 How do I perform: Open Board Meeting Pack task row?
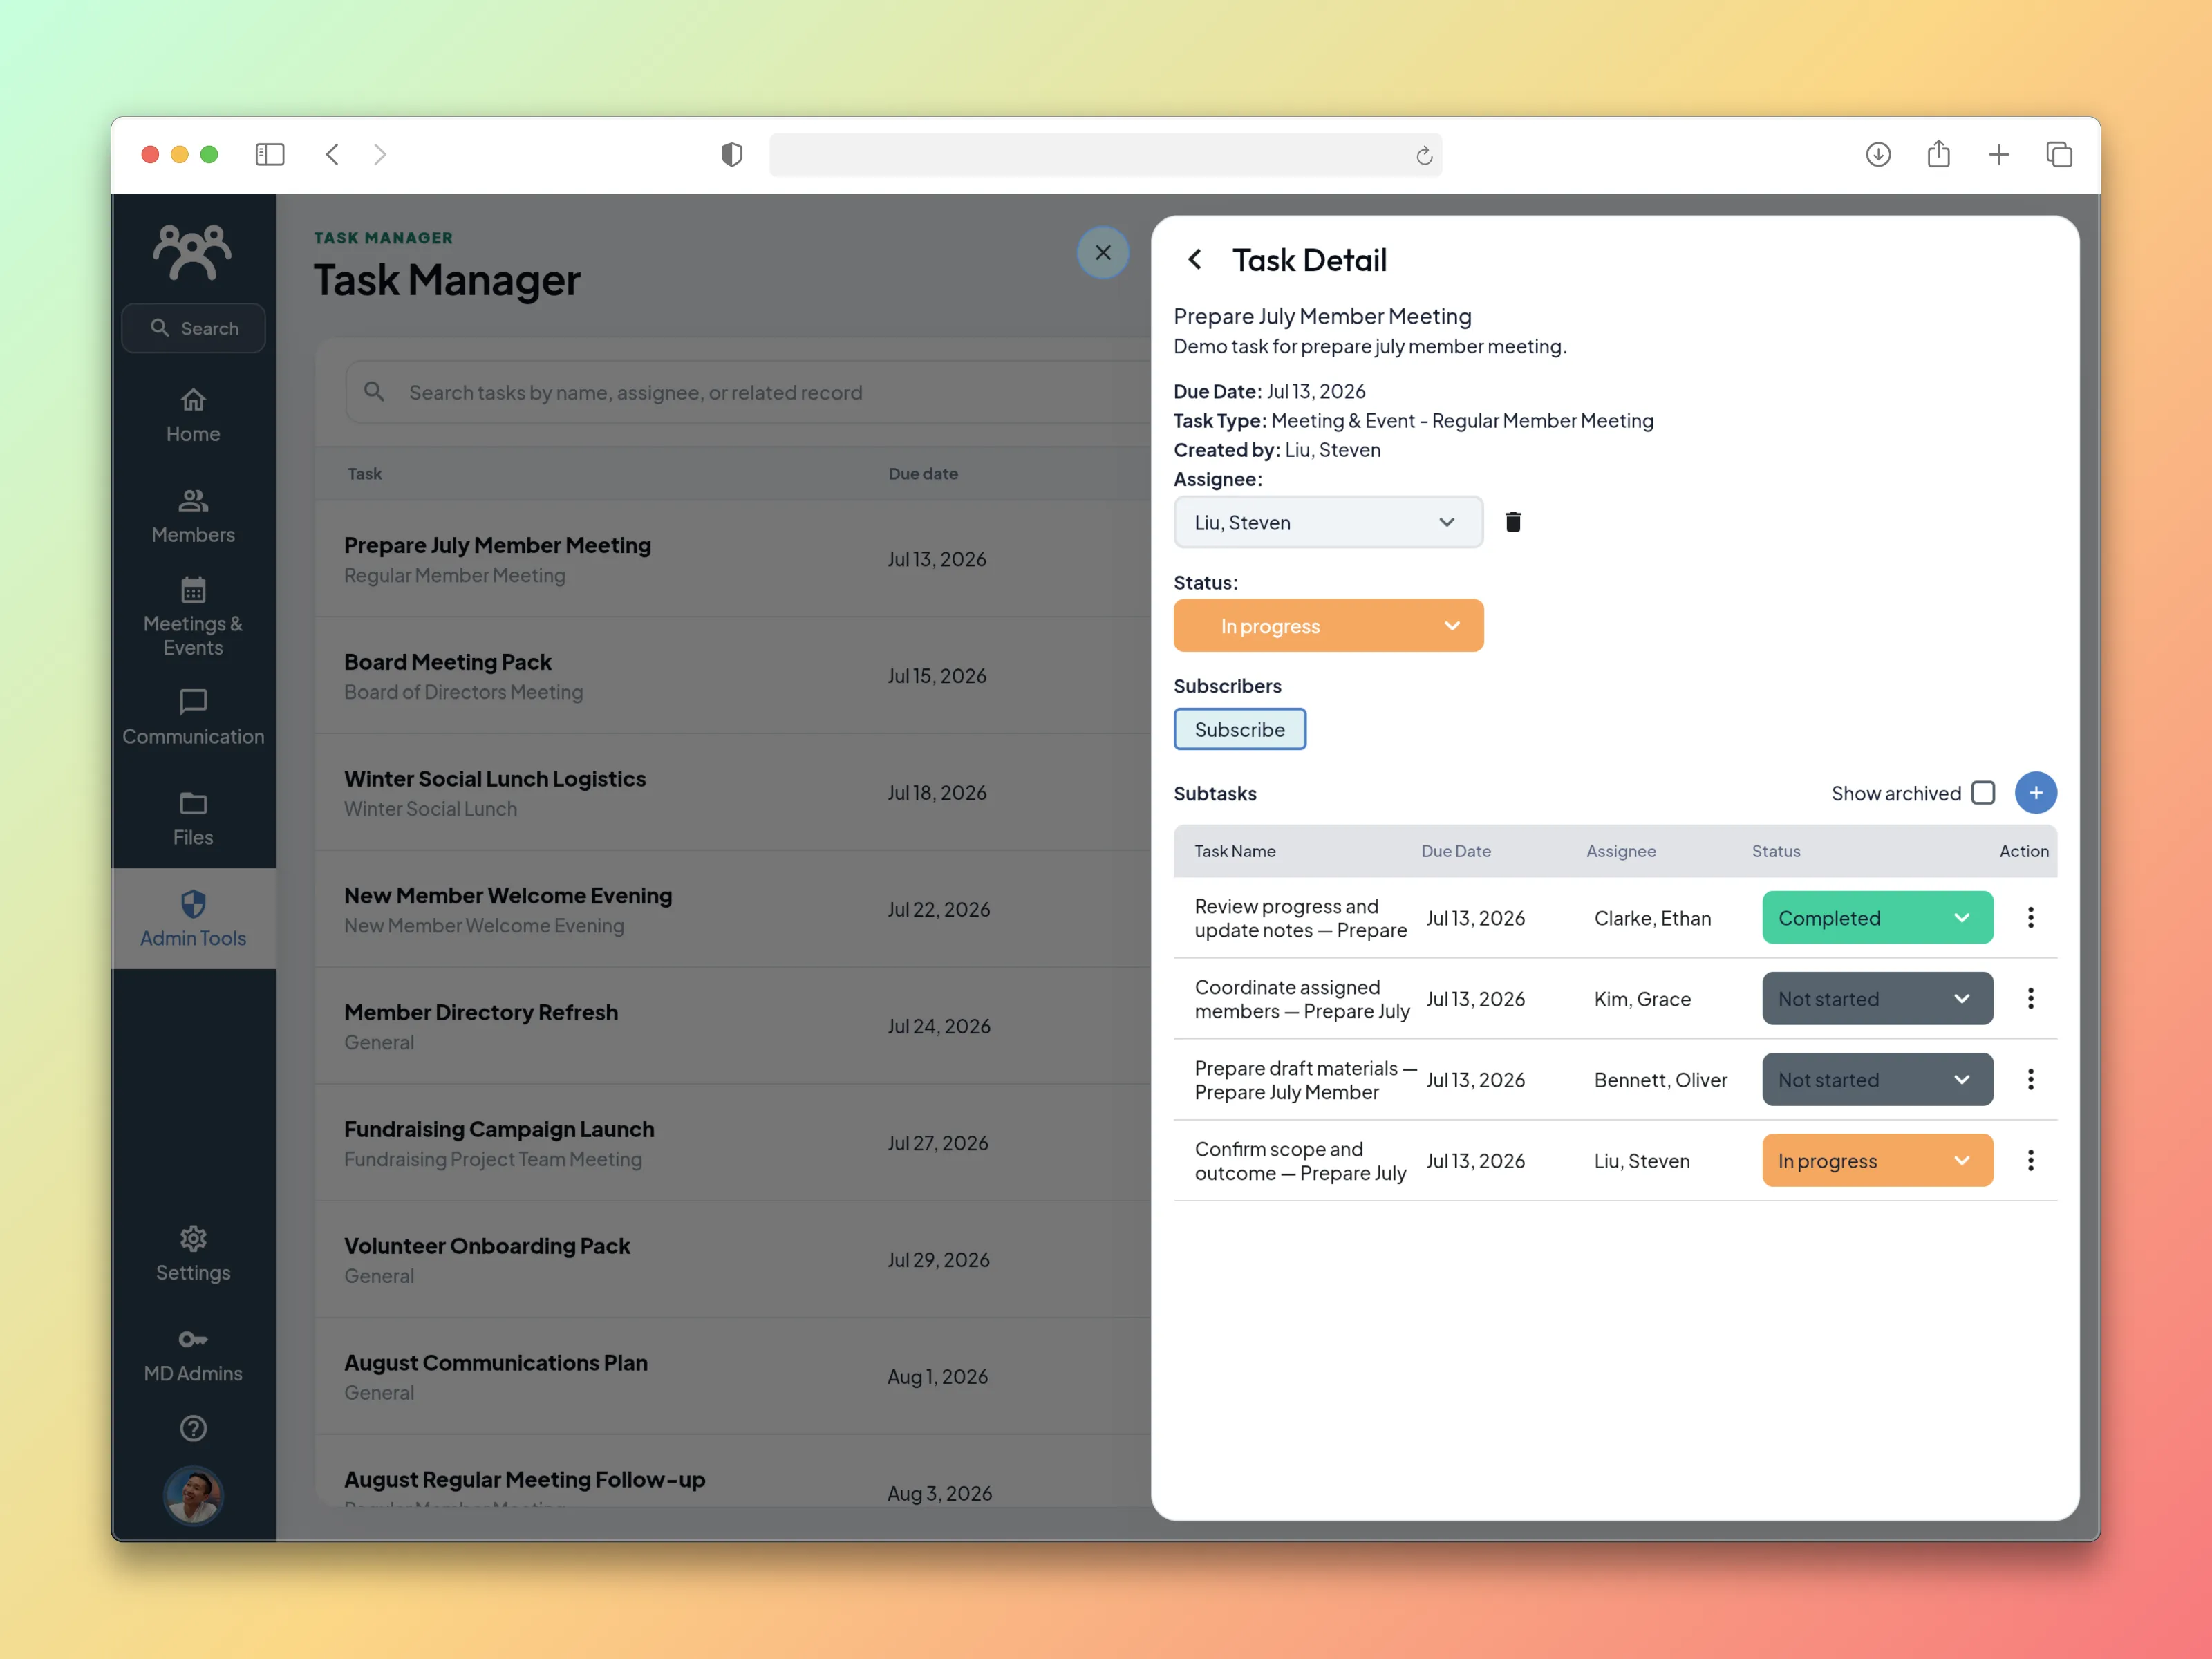click(x=733, y=676)
